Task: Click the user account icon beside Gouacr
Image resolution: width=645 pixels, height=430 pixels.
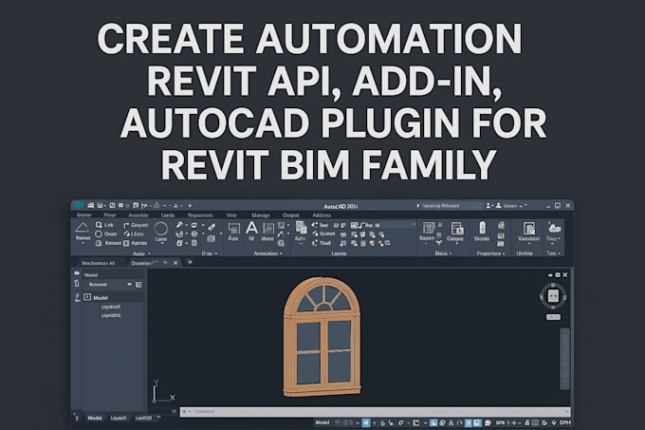Action: pyautogui.click(x=498, y=205)
